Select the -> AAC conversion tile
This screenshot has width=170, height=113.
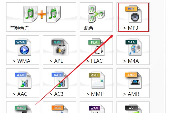(x=23, y=83)
